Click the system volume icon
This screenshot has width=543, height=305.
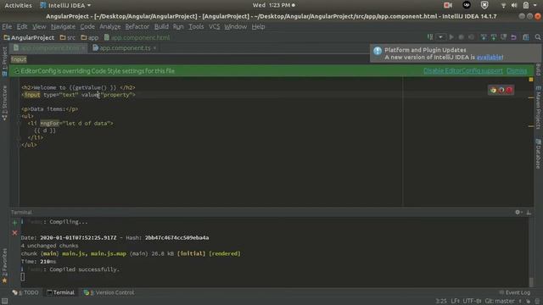coord(514,5)
